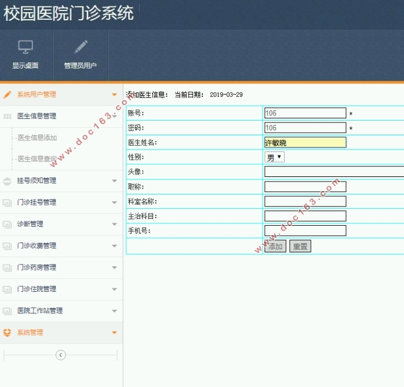
Task: Collapse sidebar with the circular left-arrow button
Action: point(61,355)
